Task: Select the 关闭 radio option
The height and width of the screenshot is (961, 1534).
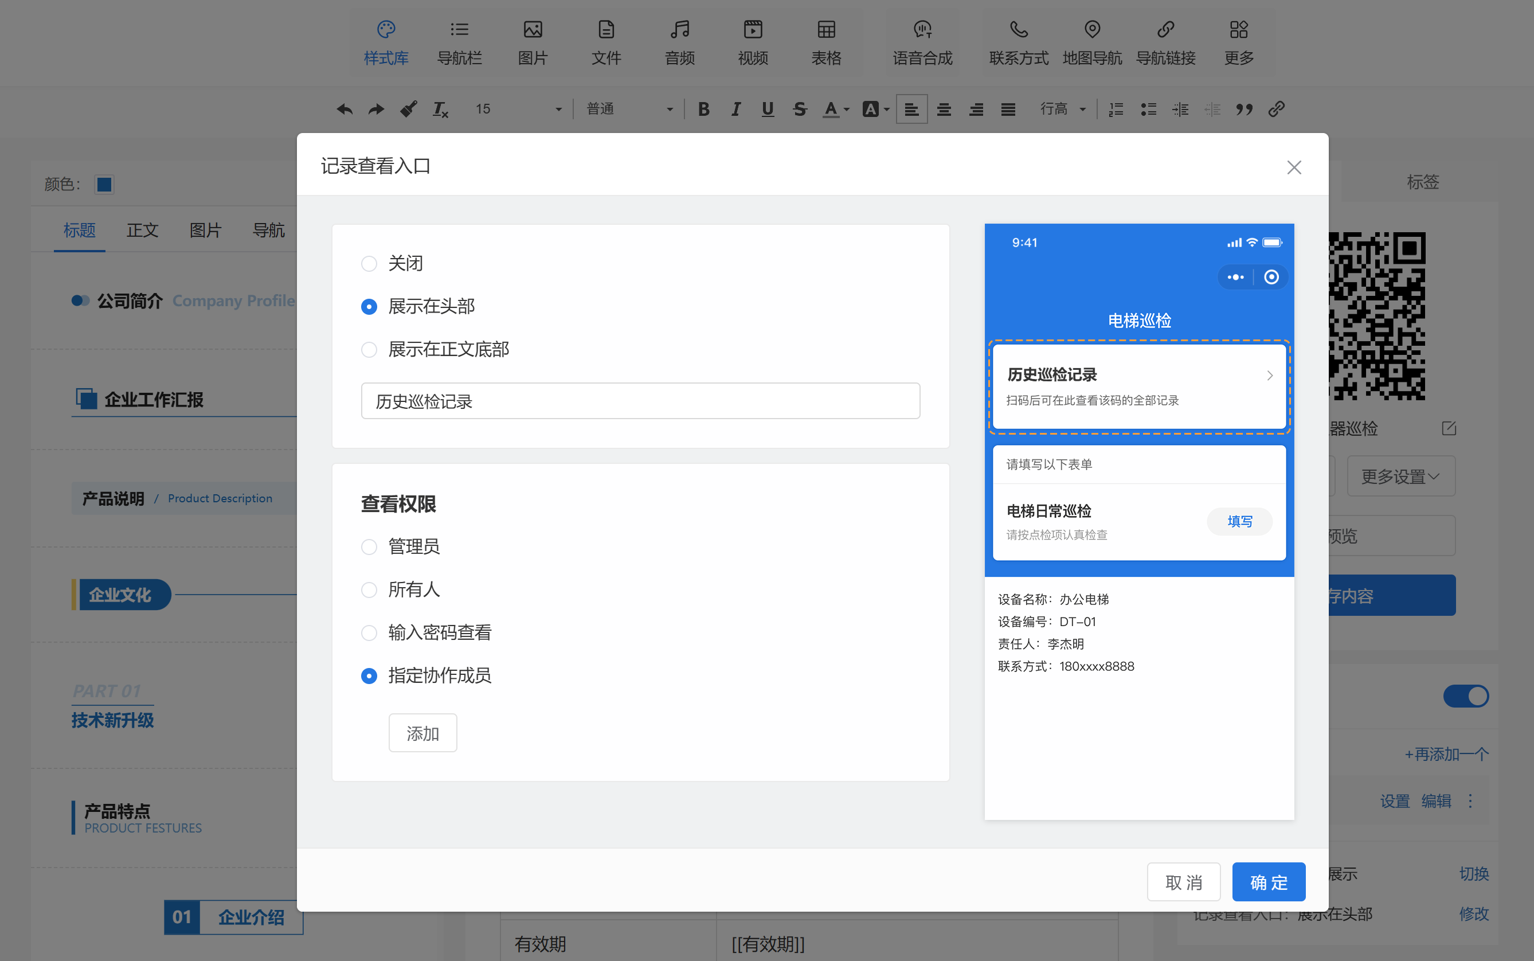Action: [369, 264]
